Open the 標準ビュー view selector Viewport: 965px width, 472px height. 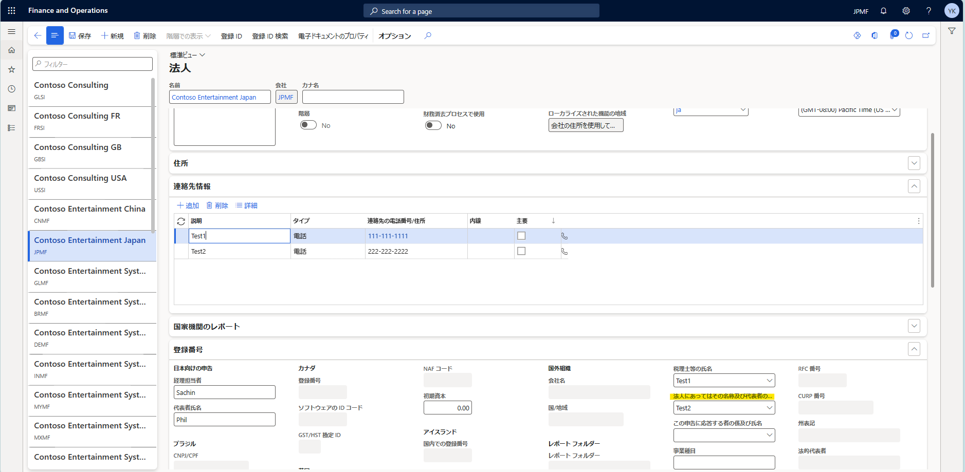pyautogui.click(x=188, y=55)
